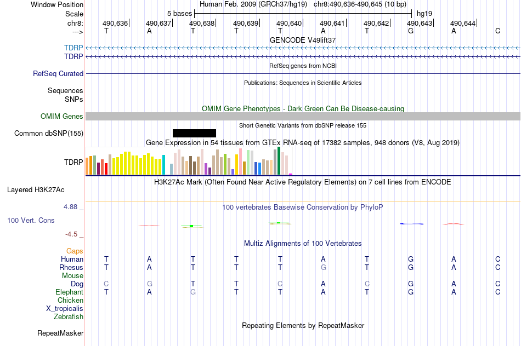The width and height of the screenshot is (521, 346).
Task: Click the Rhesus species label
Action: pos(71,267)
